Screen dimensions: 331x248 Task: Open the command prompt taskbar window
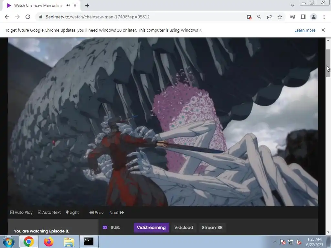coord(89,242)
